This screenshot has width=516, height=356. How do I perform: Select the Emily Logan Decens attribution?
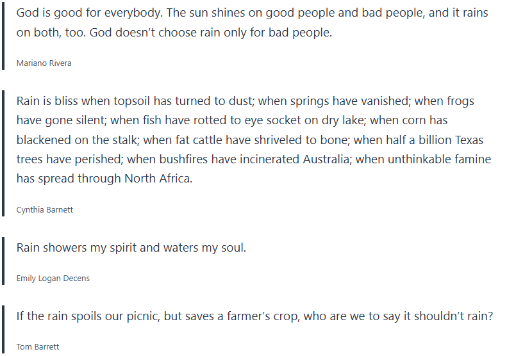(53, 279)
